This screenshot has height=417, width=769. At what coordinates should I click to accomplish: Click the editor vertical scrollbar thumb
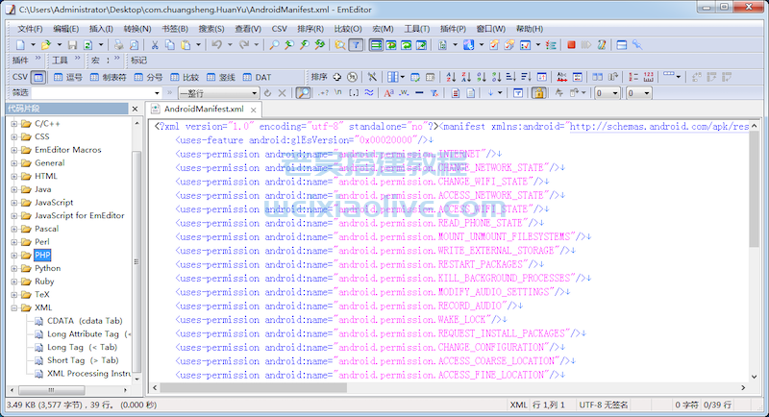click(754, 188)
